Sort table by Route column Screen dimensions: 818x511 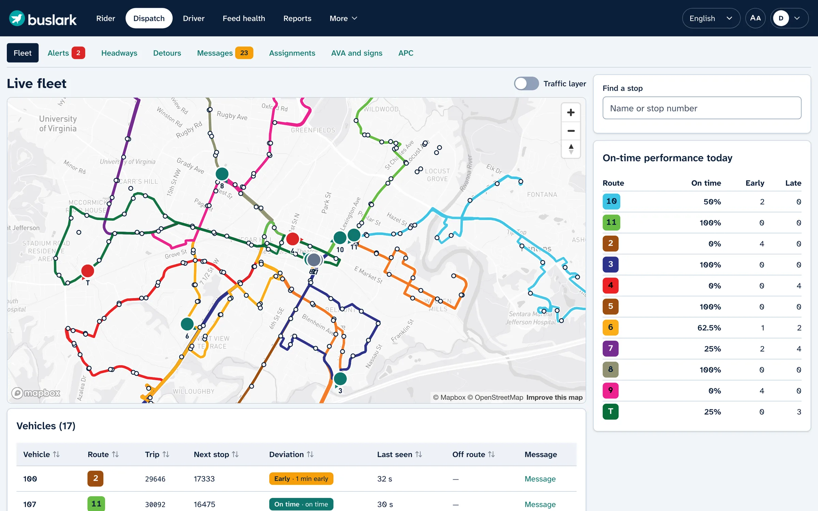(x=103, y=454)
